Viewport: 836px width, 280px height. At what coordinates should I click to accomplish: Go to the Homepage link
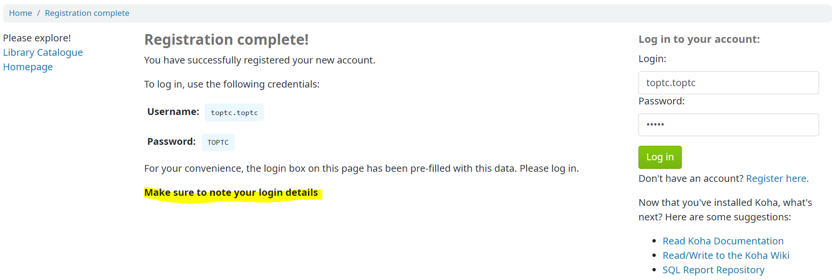(x=28, y=67)
